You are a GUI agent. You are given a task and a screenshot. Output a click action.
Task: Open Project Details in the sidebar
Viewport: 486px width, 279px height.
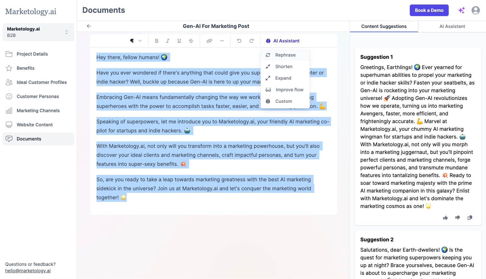coord(38,54)
